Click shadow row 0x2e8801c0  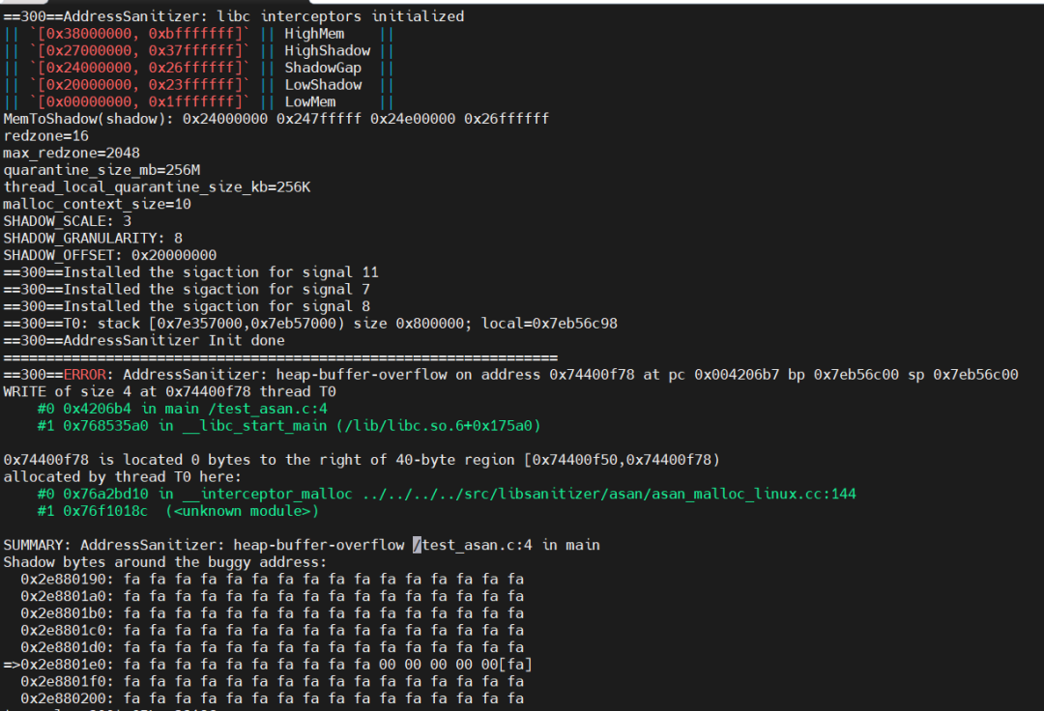[x=273, y=630]
